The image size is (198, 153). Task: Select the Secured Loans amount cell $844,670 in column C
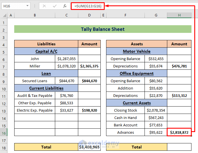click(66, 81)
